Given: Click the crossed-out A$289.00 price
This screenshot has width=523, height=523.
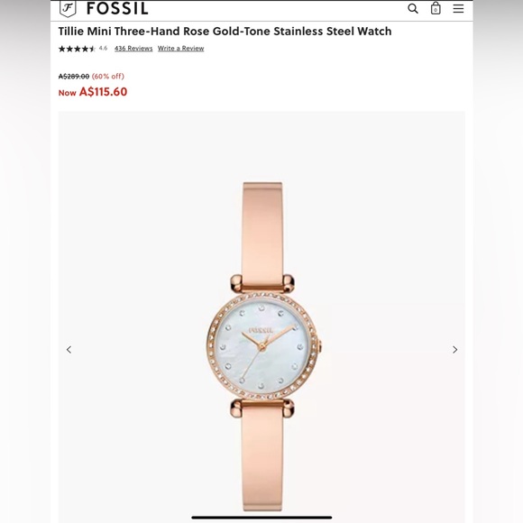Looking at the screenshot, I should pyautogui.click(x=74, y=77).
